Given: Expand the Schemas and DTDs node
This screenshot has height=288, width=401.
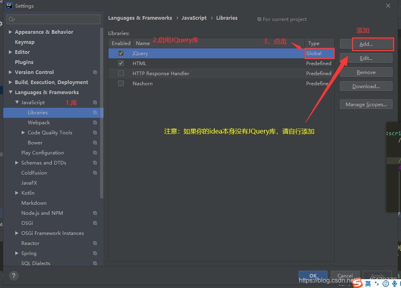Looking at the screenshot, I should tap(16, 163).
